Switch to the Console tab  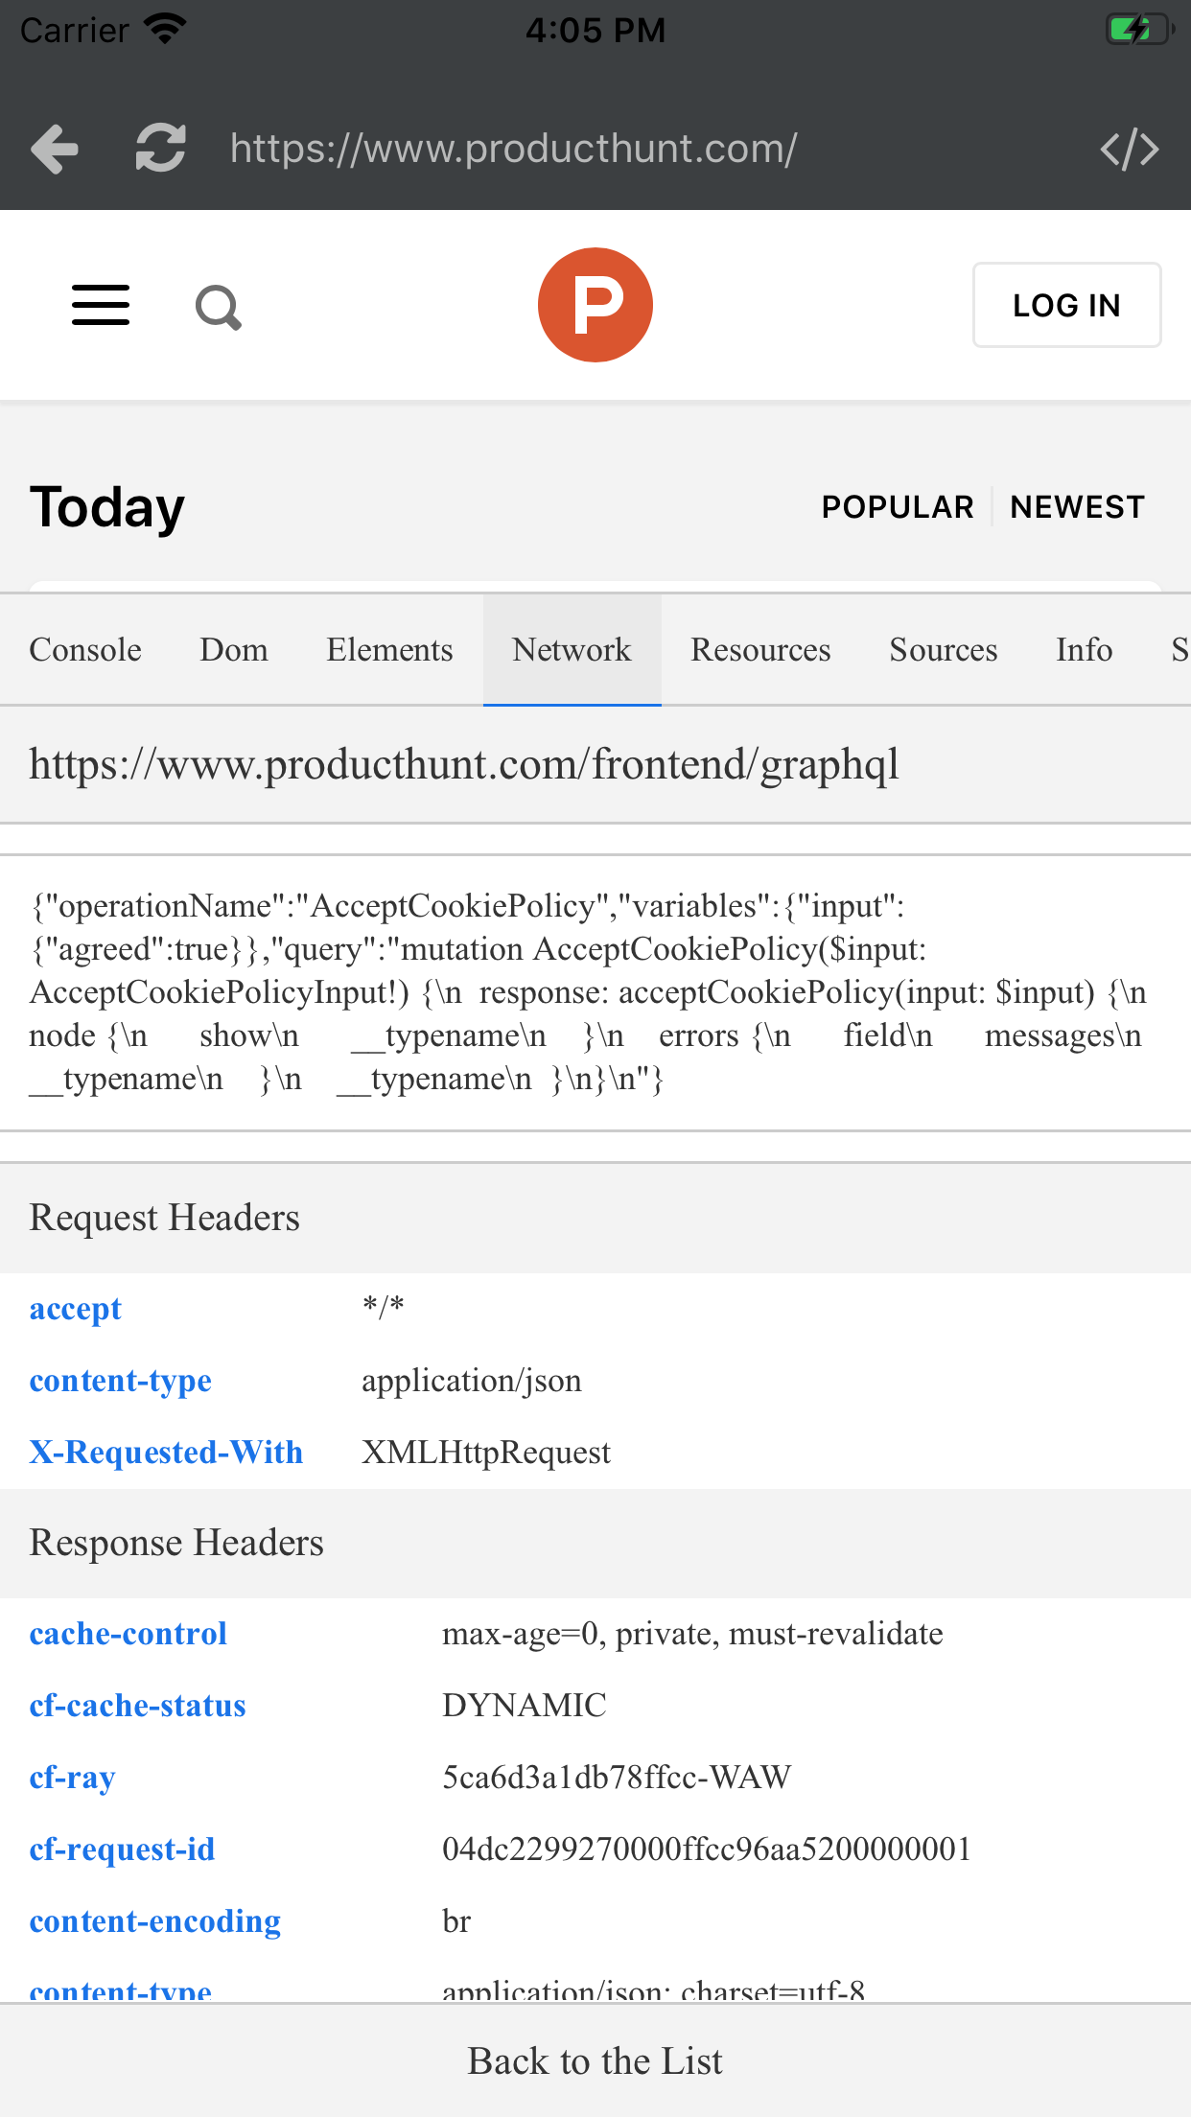(85, 650)
